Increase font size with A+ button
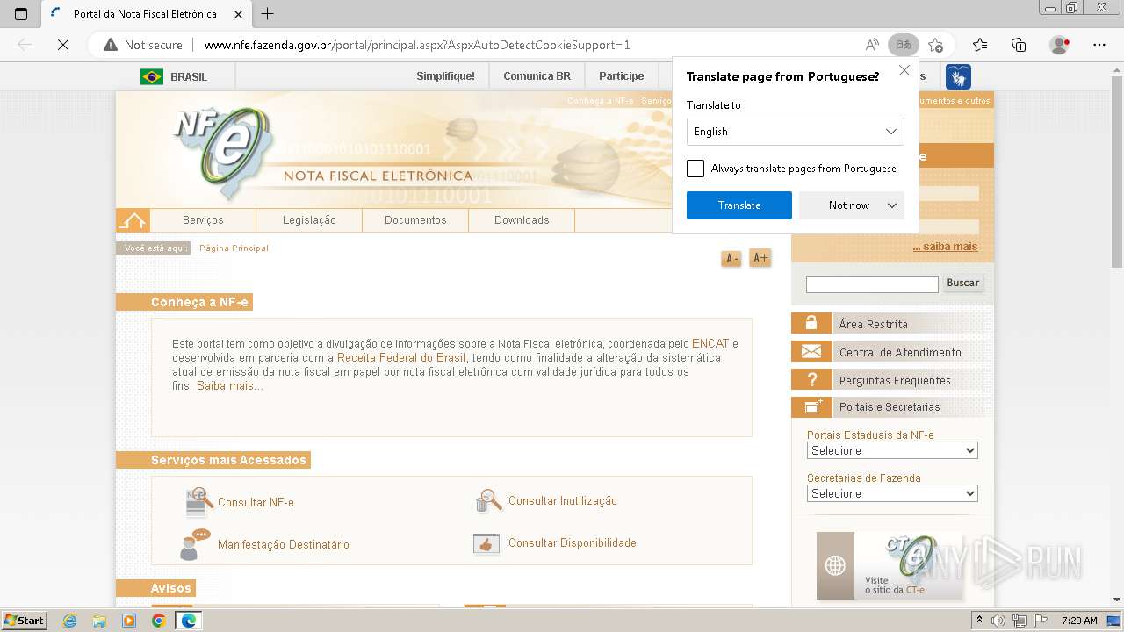 760,258
